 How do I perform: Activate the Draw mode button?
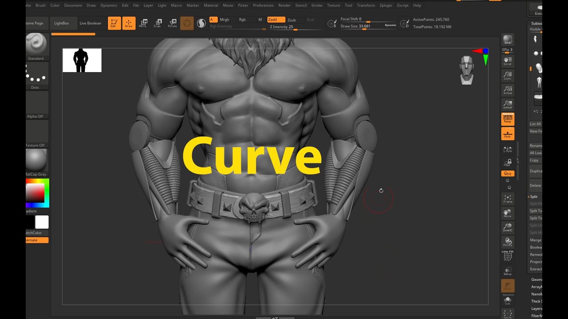tap(129, 23)
